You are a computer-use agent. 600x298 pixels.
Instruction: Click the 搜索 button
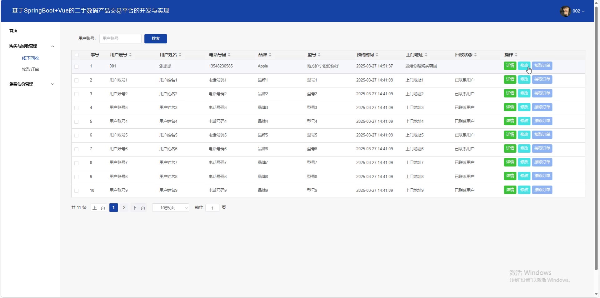(x=156, y=39)
